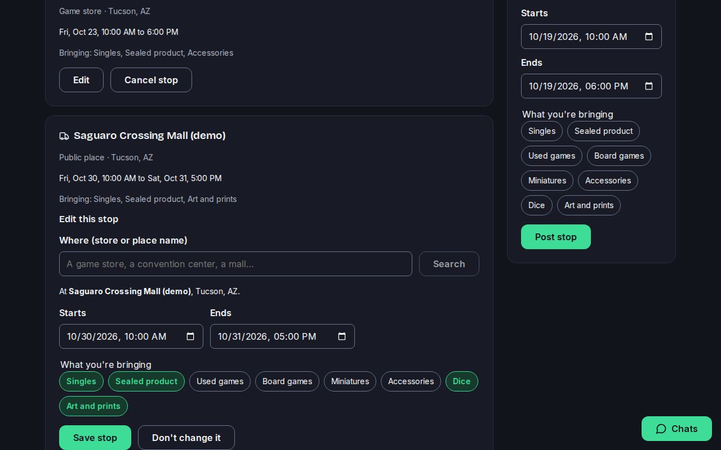Select Accessories chip above Post stop button
The height and width of the screenshot is (450, 721).
[x=608, y=181]
